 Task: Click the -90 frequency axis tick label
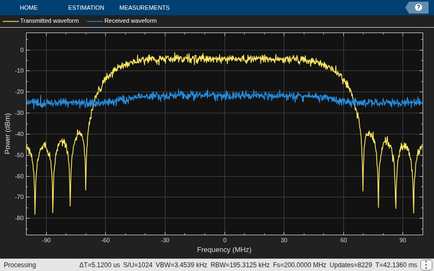(x=46, y=240)
